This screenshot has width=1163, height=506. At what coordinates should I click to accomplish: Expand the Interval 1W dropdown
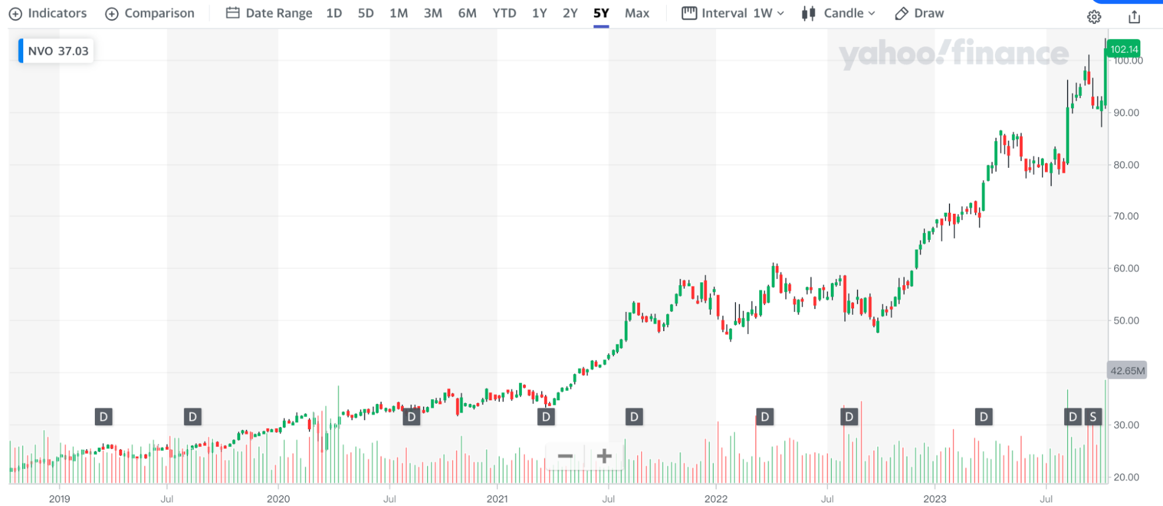(733, 13)
